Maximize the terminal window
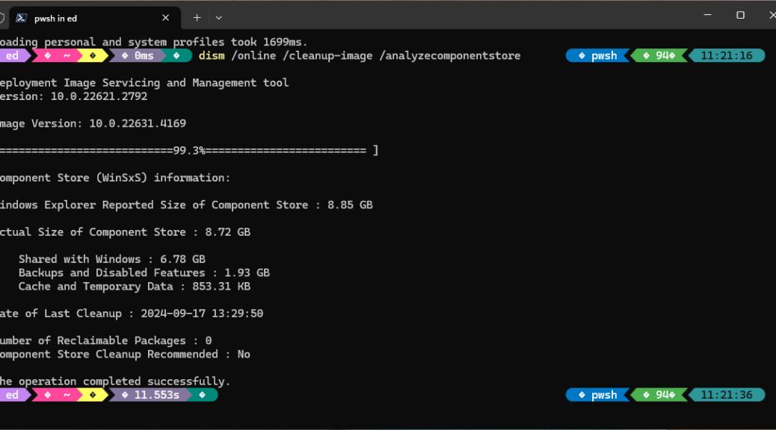 pos(740,16)
